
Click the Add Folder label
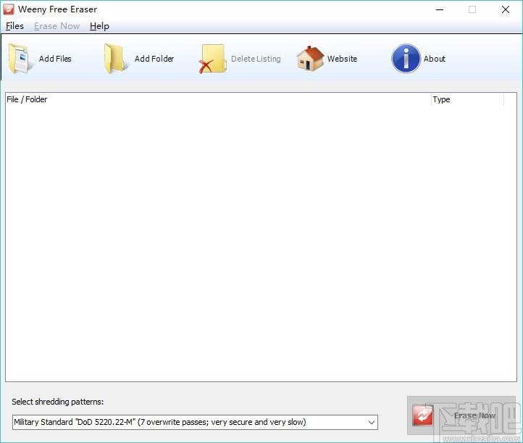pyautogui.click(x=154, y=59)
